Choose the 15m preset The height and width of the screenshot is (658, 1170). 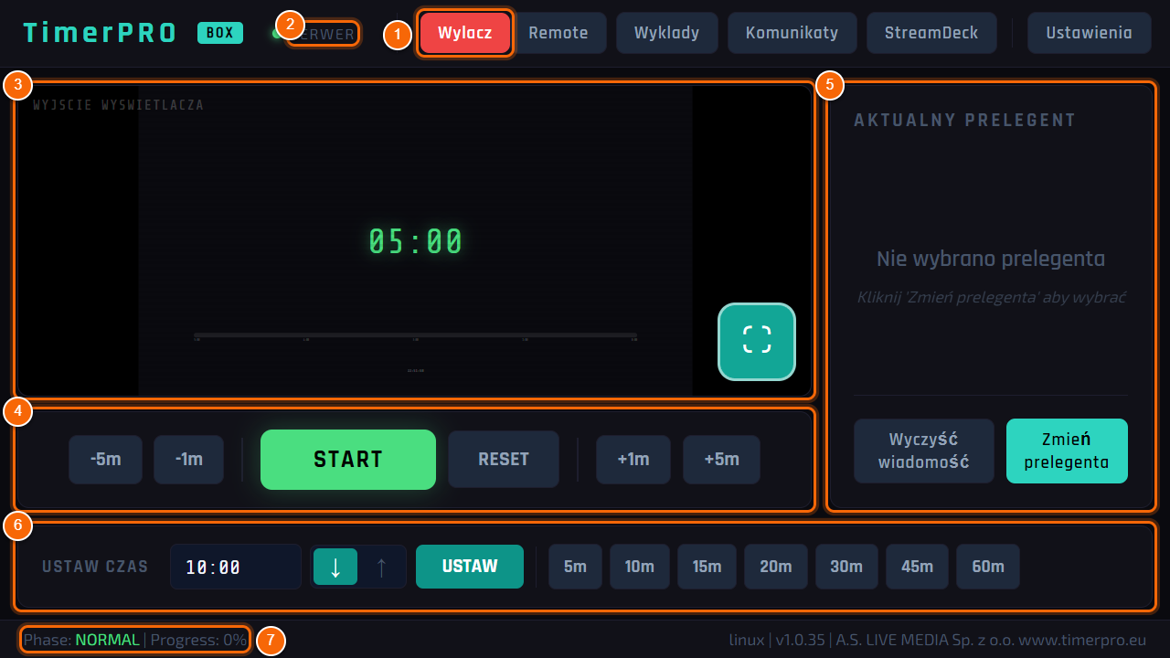707,567
